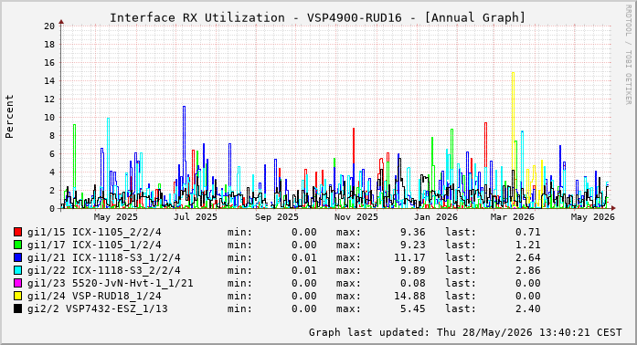The image size is (637, 345).
Task: Click the yellow gi1/24 legend swatch
Action: (x=18, y=296)
